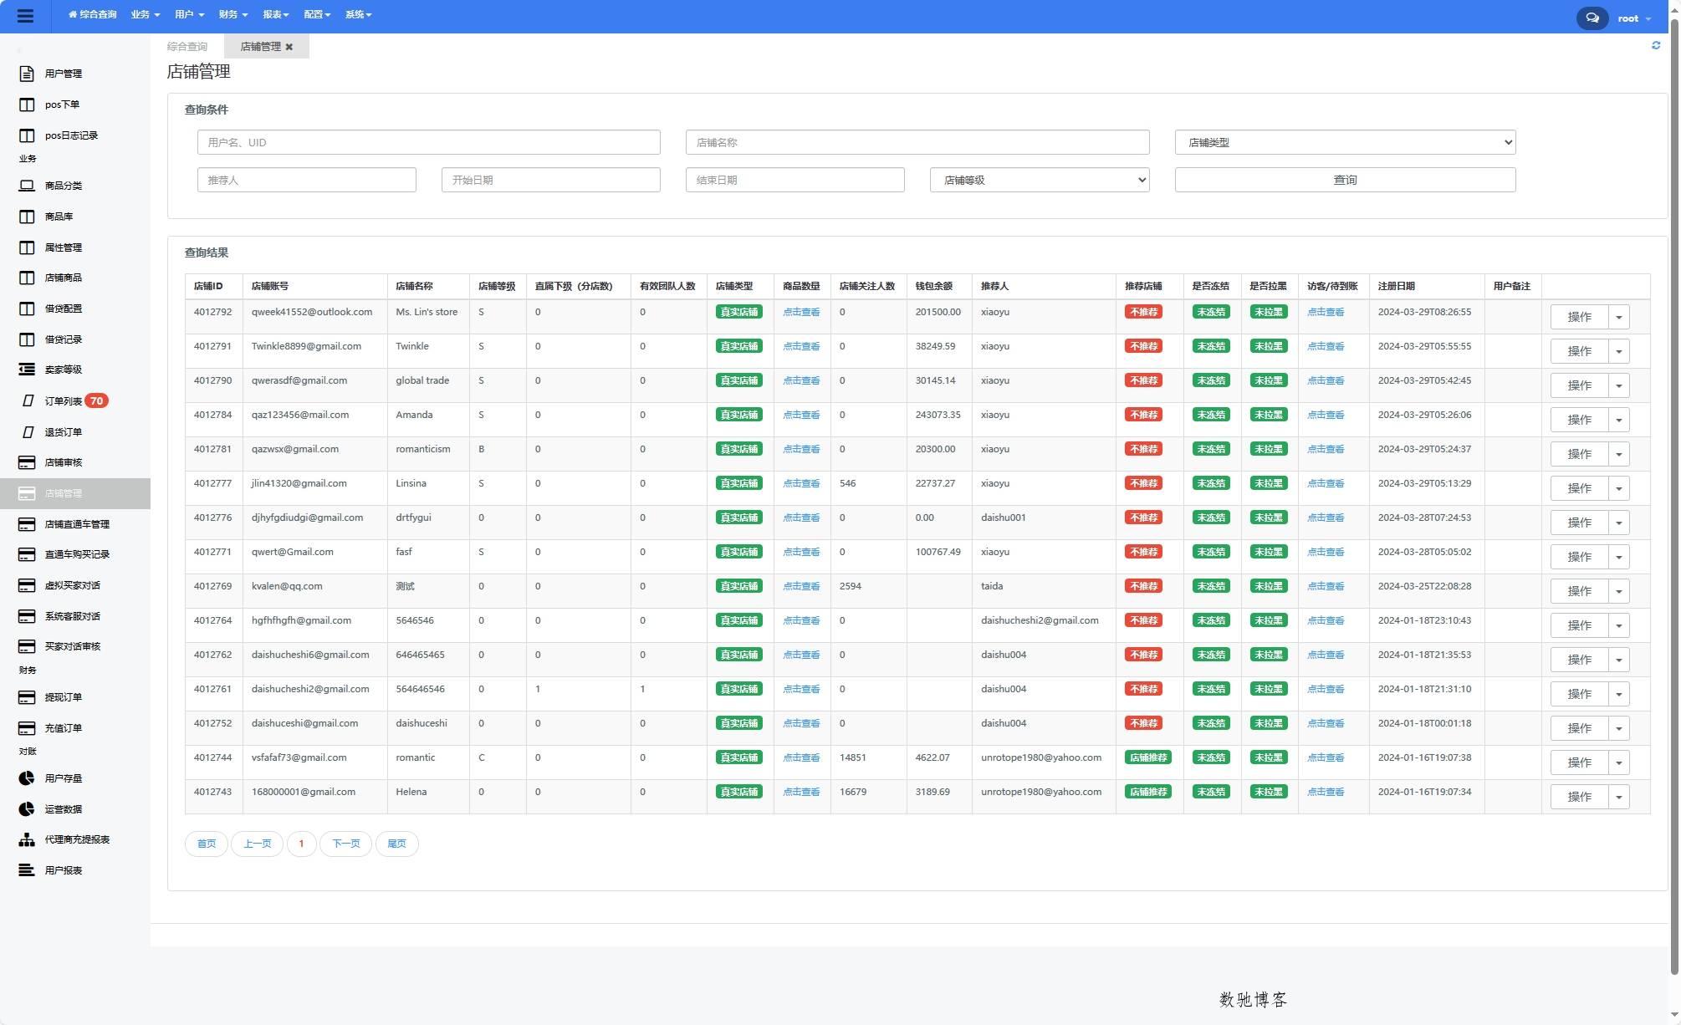This screenshot has width=1681, height=1025.
Task: Expand the 店铺类型 dropdown filter
Action: (x=1345, y=142)
